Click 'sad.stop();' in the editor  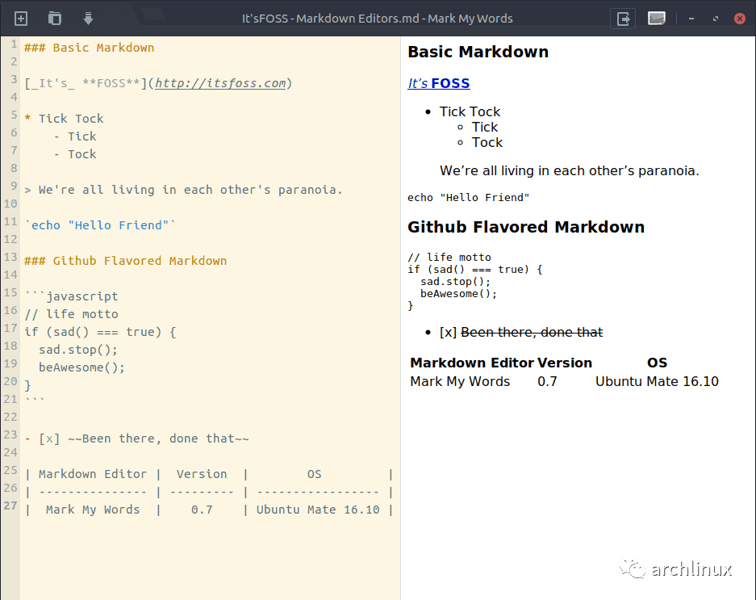pyautogui.click(x=78, y=350)
